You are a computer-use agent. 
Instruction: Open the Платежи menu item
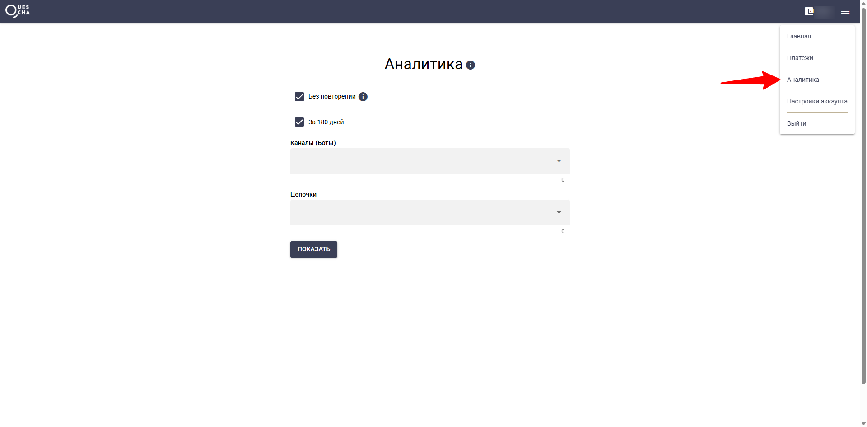point(800,58)
